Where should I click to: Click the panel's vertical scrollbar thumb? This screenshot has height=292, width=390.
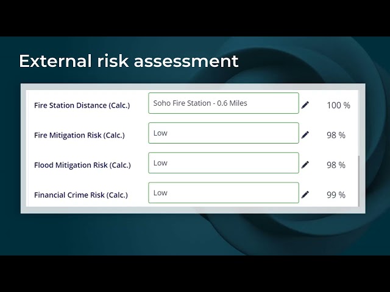point(358,181)
